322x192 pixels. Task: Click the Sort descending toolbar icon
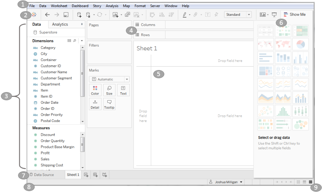[171, 14]
